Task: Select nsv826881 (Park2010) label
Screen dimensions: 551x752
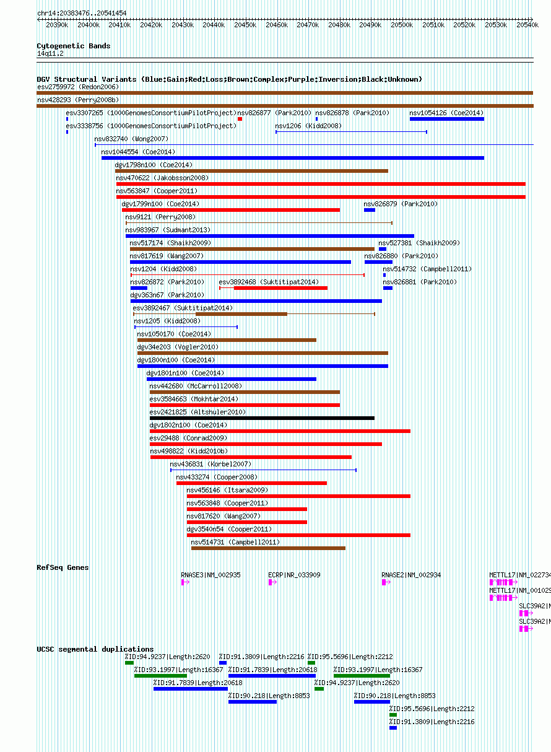Action: coord(420,282)
